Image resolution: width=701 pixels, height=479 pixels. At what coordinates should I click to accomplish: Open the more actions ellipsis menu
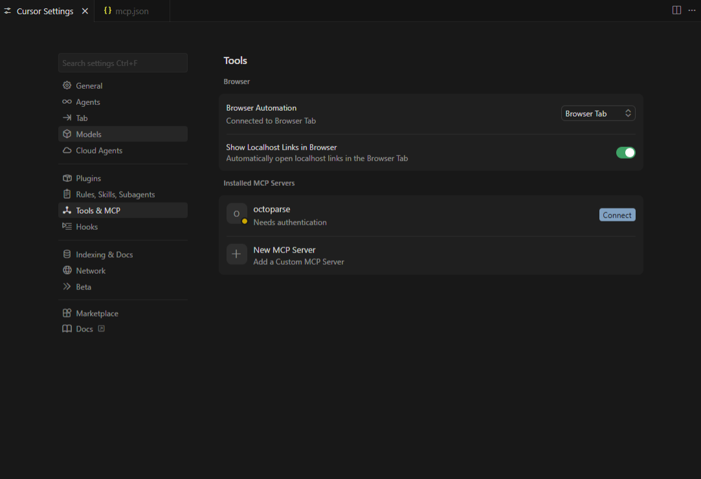[691, 10]
